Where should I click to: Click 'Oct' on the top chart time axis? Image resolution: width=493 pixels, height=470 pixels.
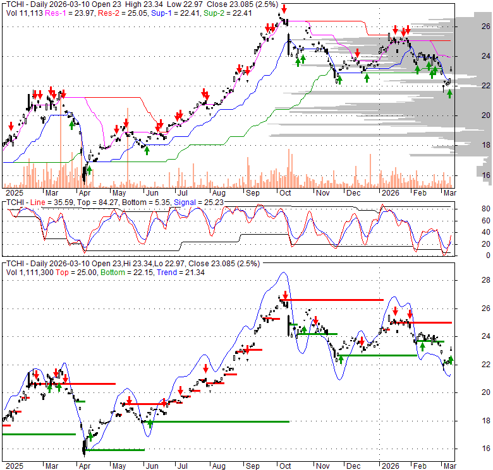click(x=285, y=192)
